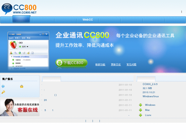Click the golden key icon under 账户服务
Image resolution: width=186 pixels, height=139 pixels.
(3, 92)
